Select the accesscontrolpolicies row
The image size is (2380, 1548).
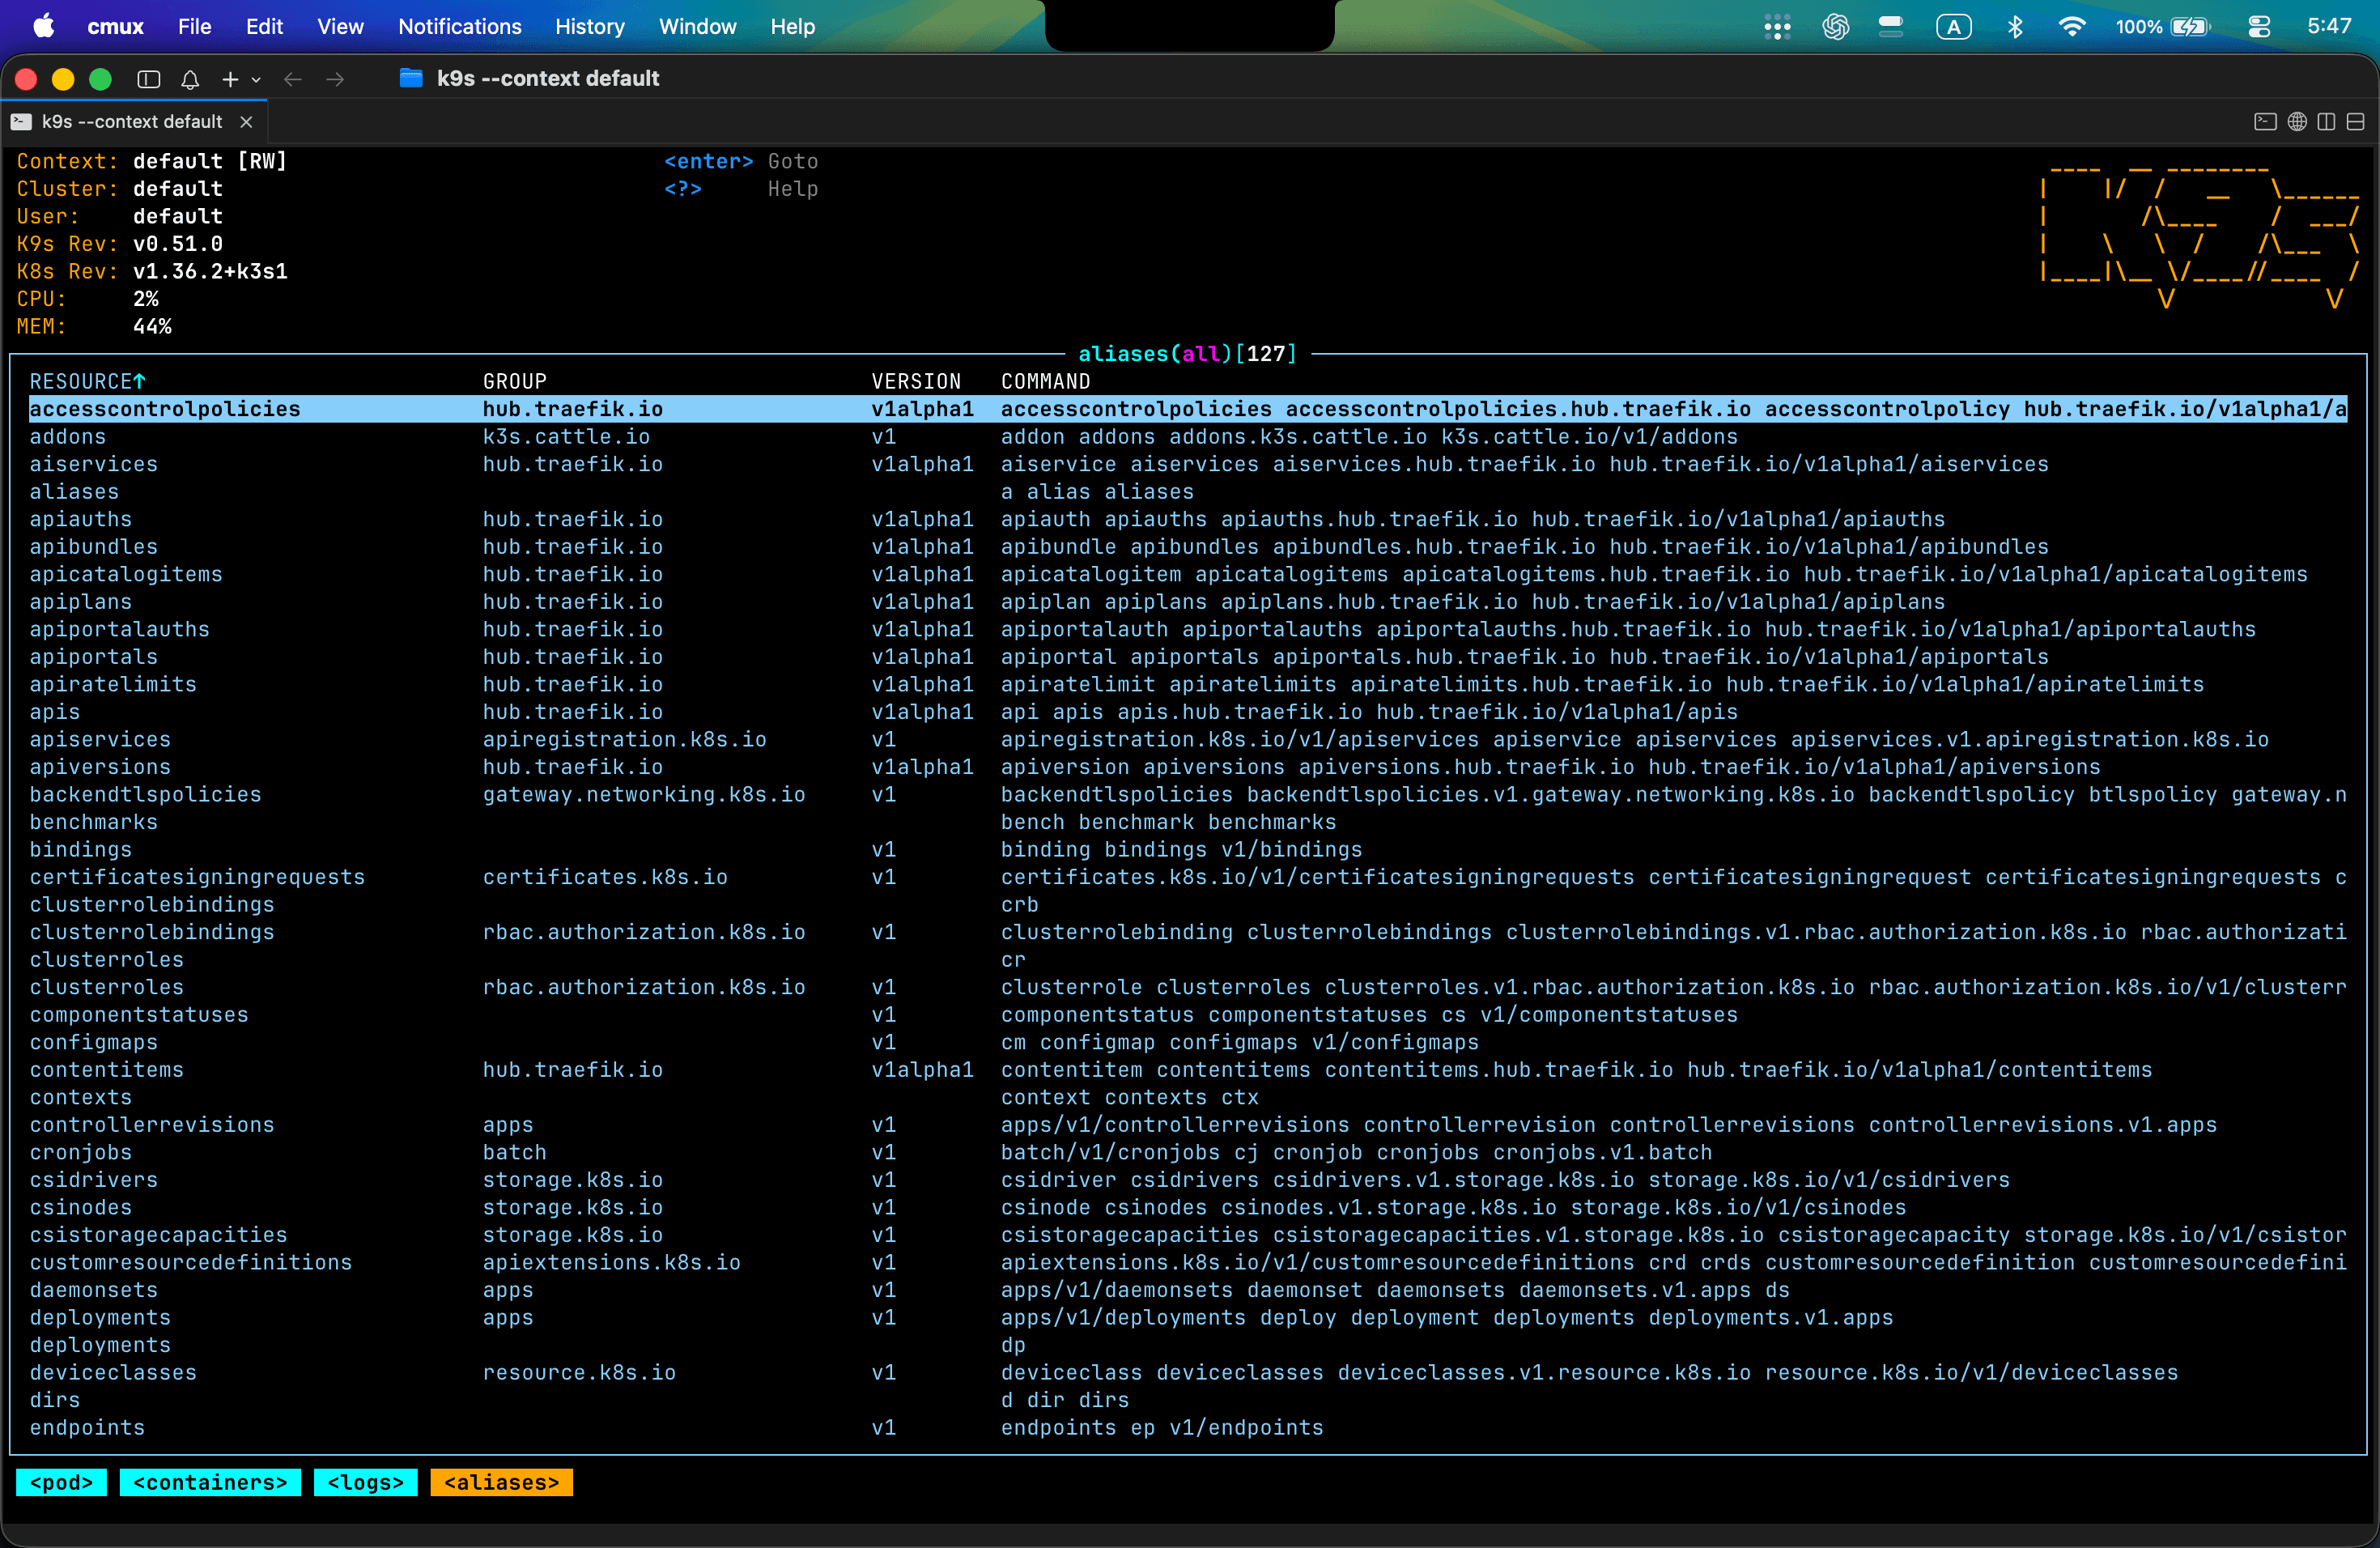[1188, 409]
